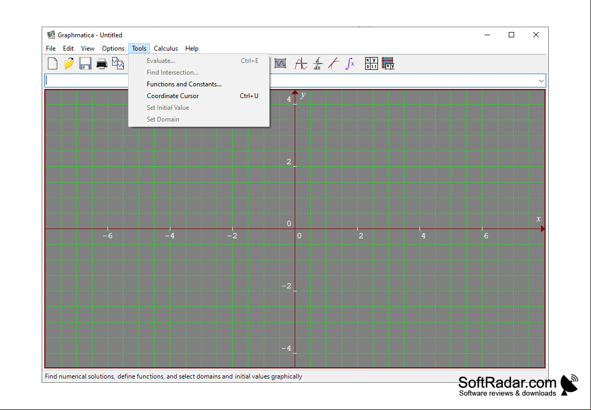The image size is (591, 410).
Task: Click the sine wave grid range icon
Action: pos(280,63)
